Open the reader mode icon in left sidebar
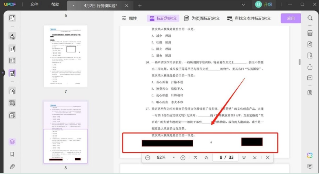 [x=12, y=18]
